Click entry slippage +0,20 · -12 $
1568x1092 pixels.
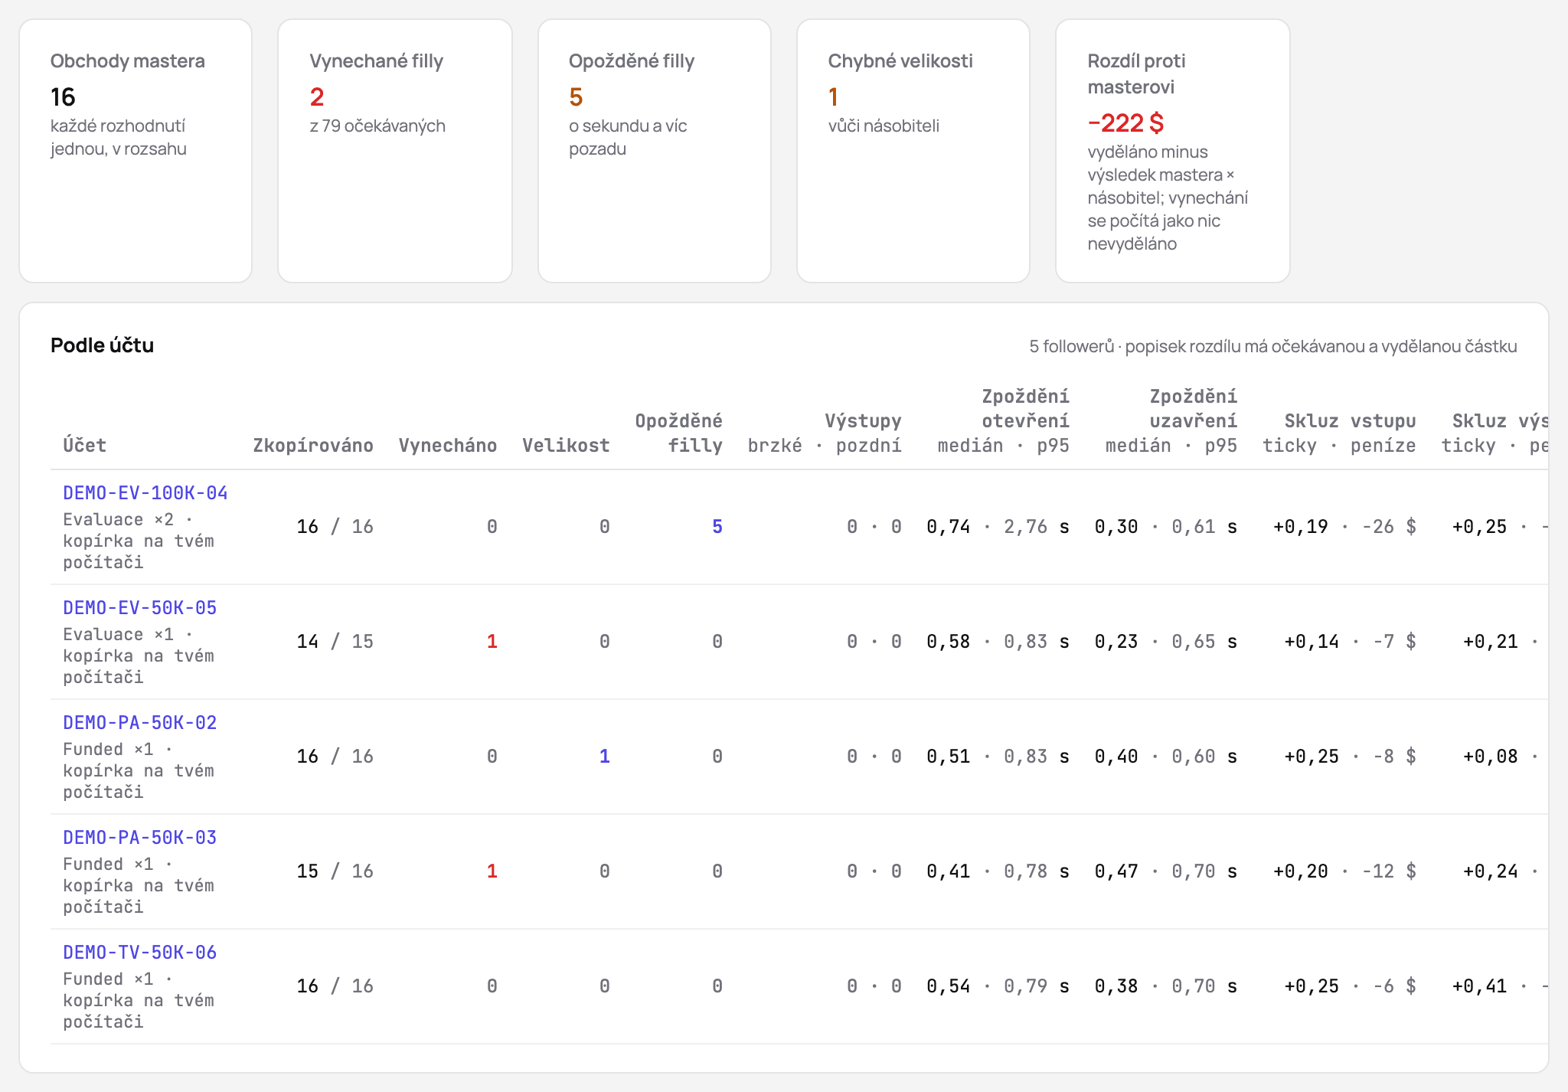[x=1344, y=871]
